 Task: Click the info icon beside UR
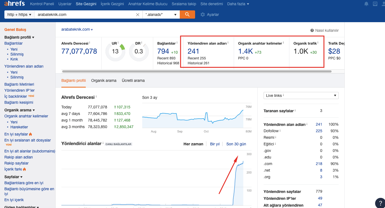click(x=118, y=43)
